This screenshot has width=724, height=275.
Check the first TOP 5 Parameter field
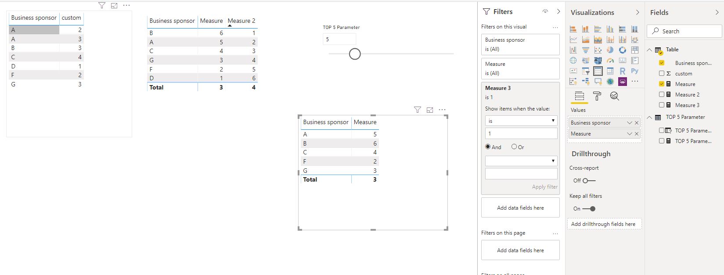click(x=662, y=130)
